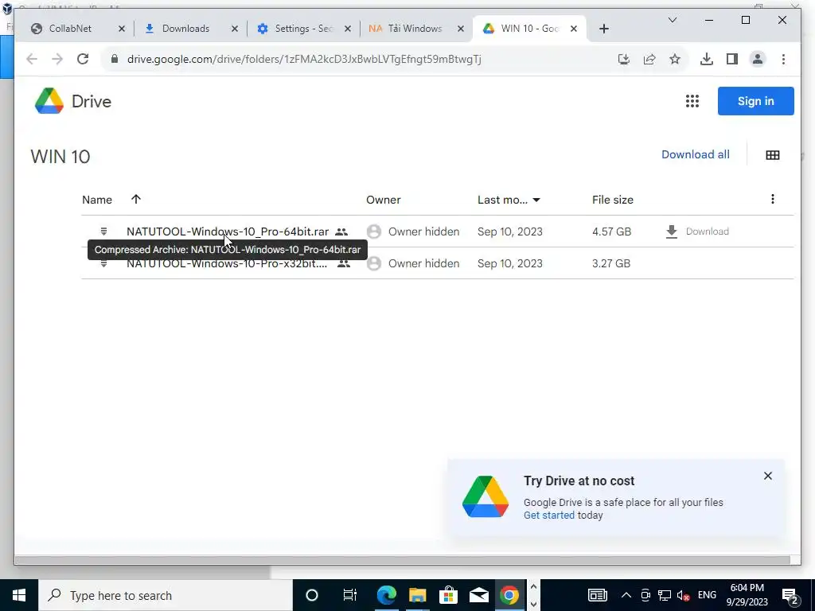
Task: Click the Sign in button
Action: point(756,101)
